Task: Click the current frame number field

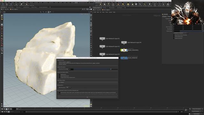Action: [14, 109]
